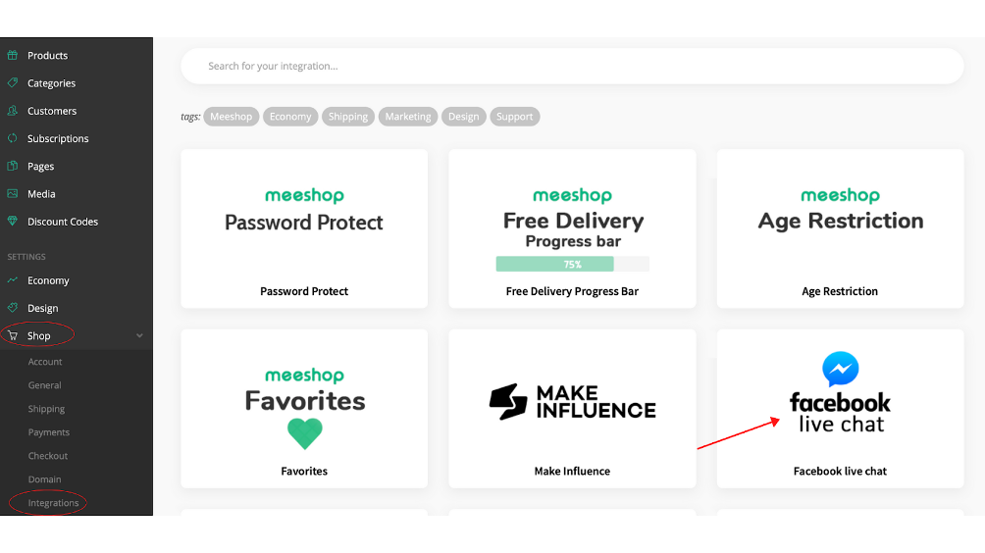Screen dimensions: 985x553
Task: Open the Facebook live chat integration
Action: pos(840,409)
